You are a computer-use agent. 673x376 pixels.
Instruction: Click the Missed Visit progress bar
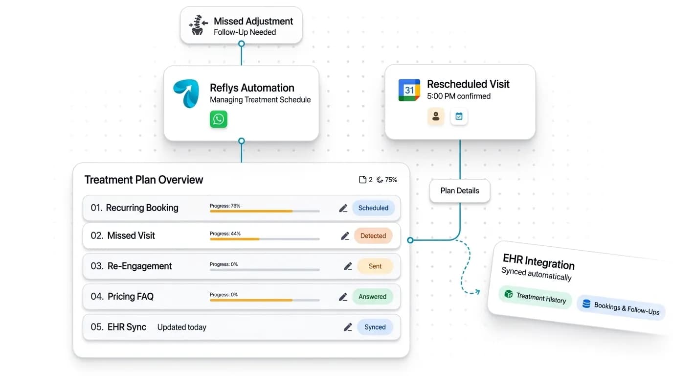(x=265, y=239)
